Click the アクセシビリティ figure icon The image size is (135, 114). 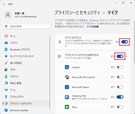6,97
